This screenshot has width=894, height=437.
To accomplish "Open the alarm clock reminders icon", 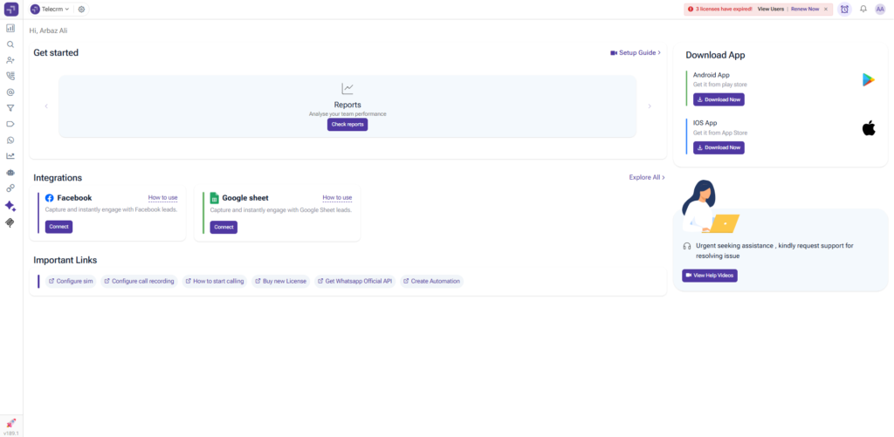I will pos(844,9).
